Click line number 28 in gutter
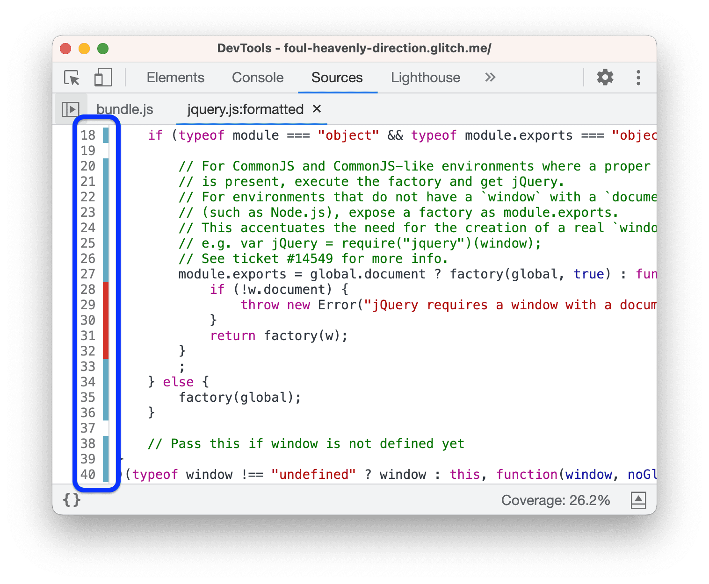The image size is (709, 584). [88, 290]
